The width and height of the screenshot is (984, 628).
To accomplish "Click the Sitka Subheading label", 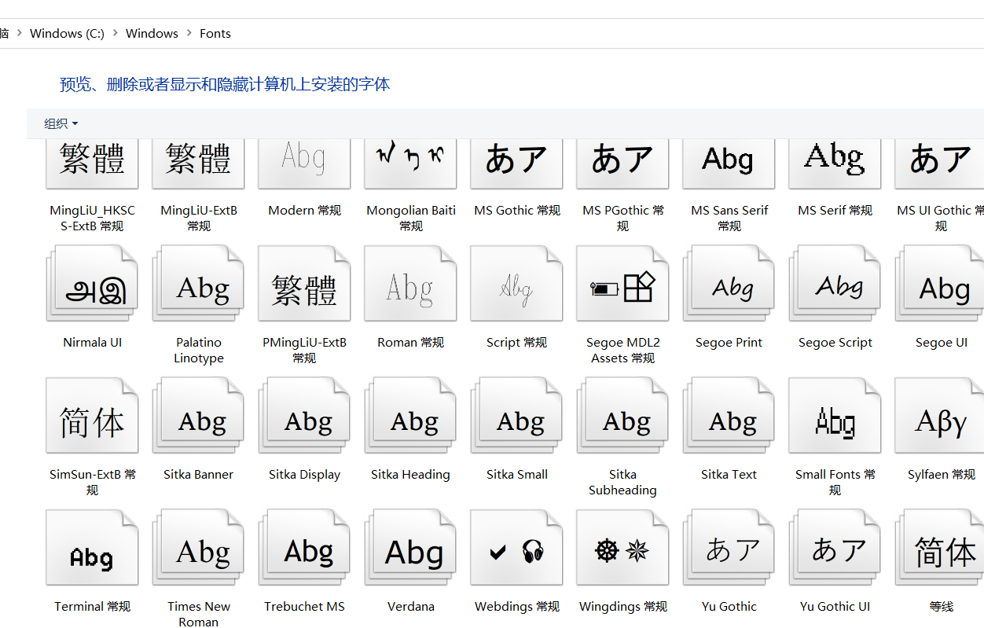I will click(x=622, y=482).
